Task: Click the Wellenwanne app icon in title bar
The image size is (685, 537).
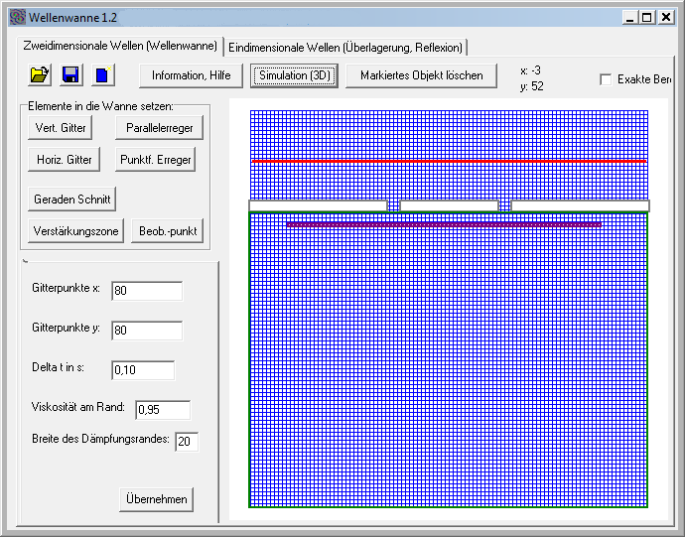Action: point(17,17)
